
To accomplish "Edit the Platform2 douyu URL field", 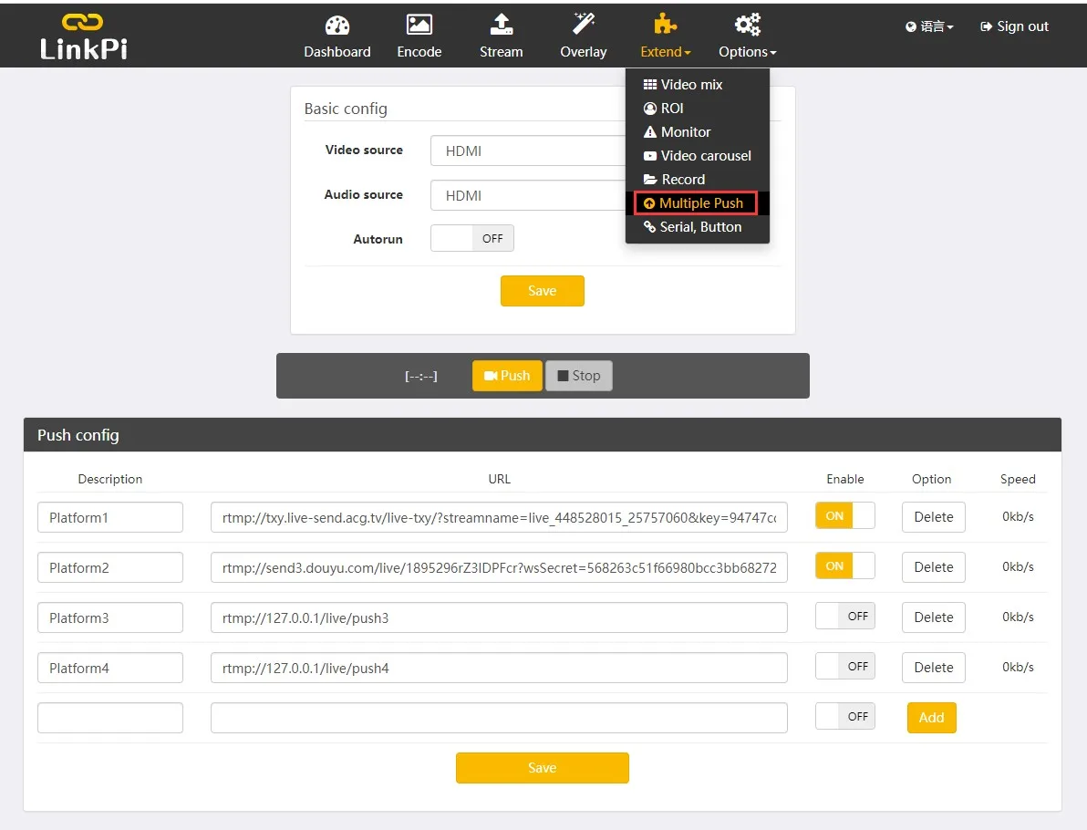I will pyautogui.click(x=499, y=567).
